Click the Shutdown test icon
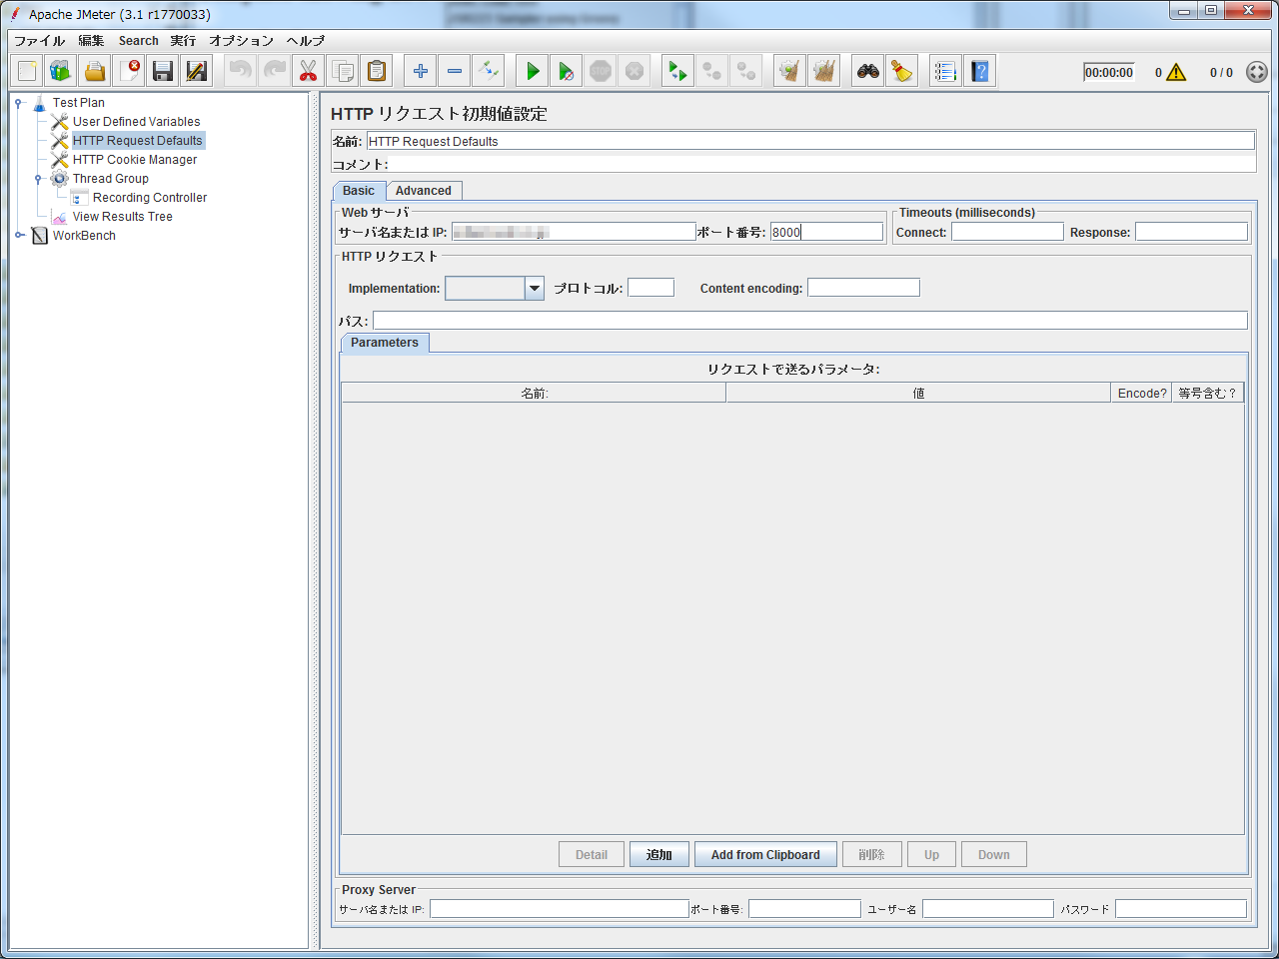1279x959 pixels. 634,71
